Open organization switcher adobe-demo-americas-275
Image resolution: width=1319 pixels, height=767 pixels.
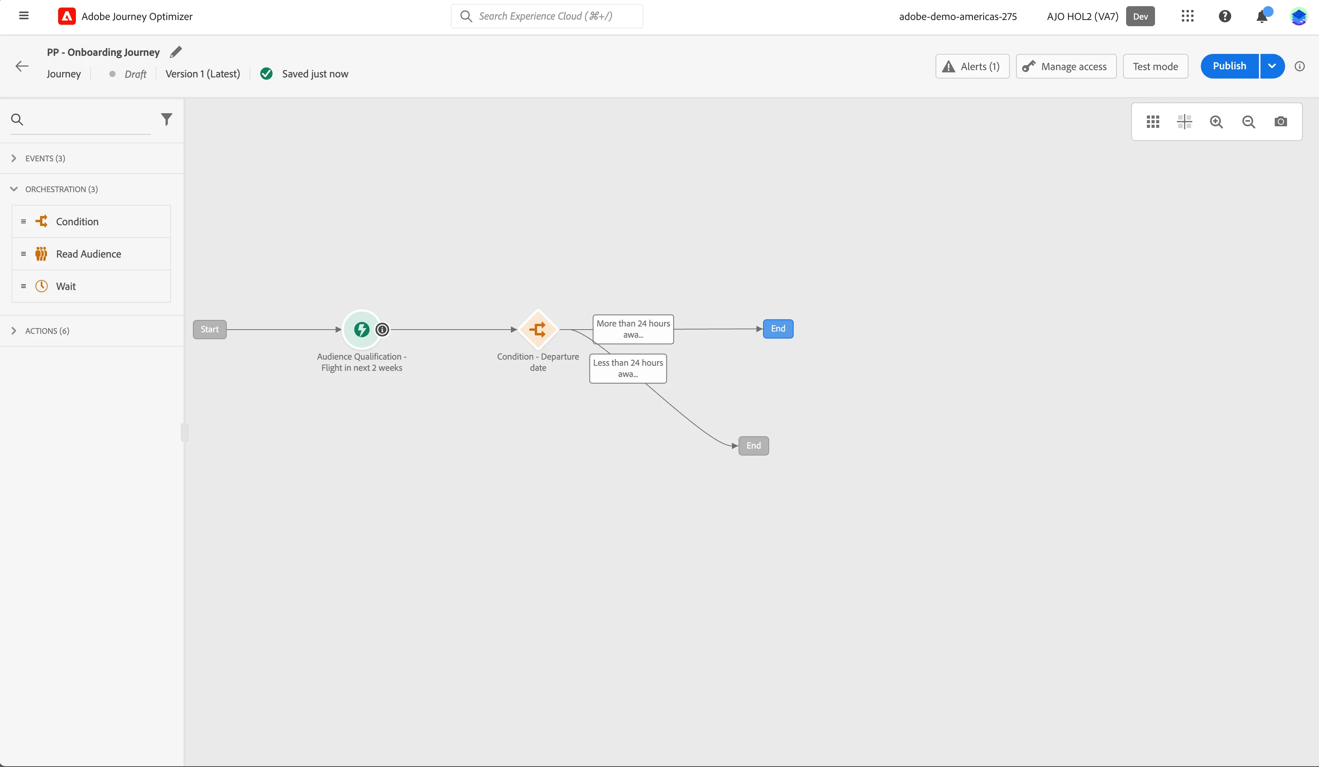(x=958, y=16)
